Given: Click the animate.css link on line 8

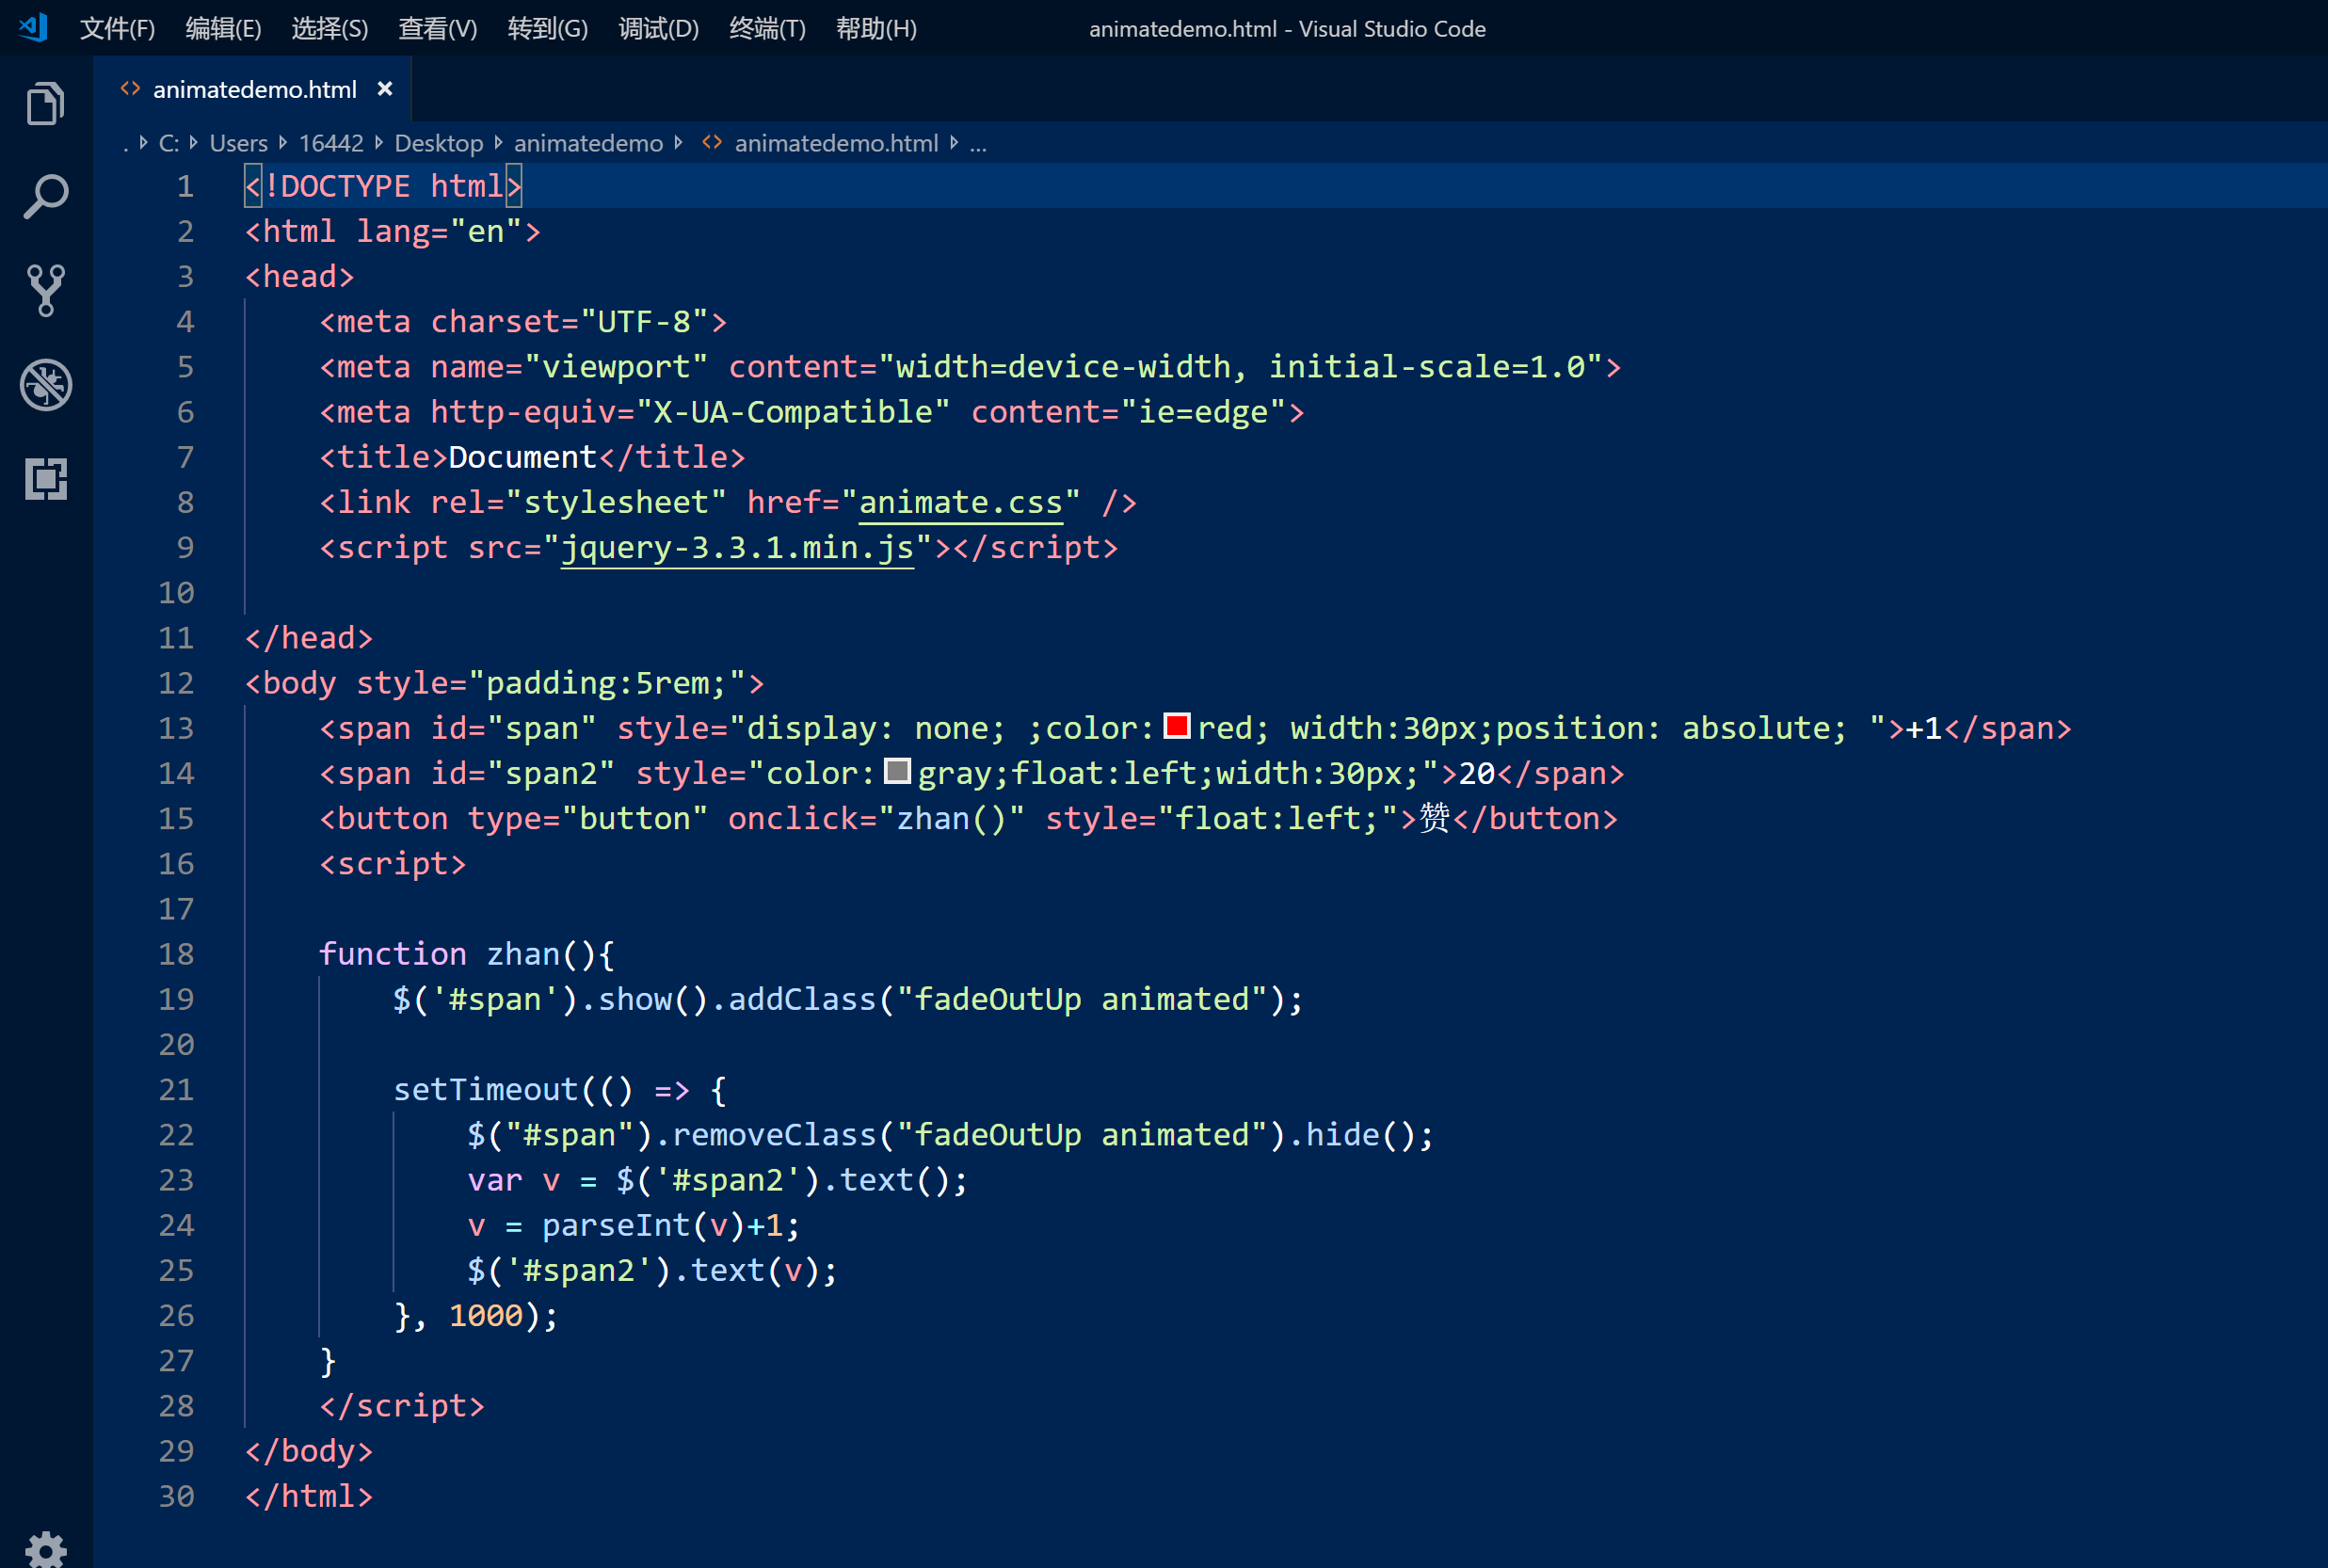Looking at the screenshot, I should [960, 502].
